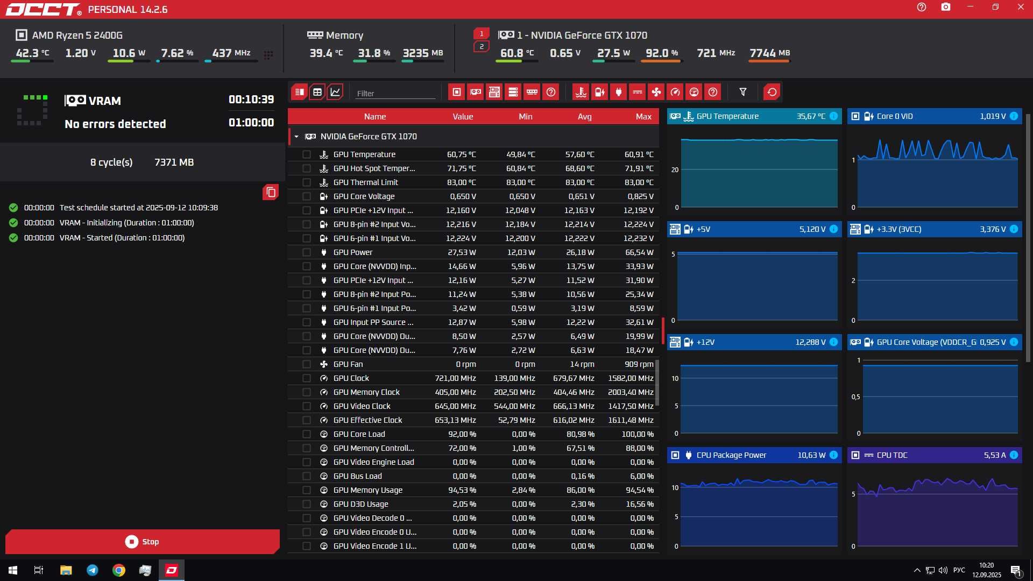Click the sensor table vertical scrollbar
Screen dimensions: 1033x581
657,382
